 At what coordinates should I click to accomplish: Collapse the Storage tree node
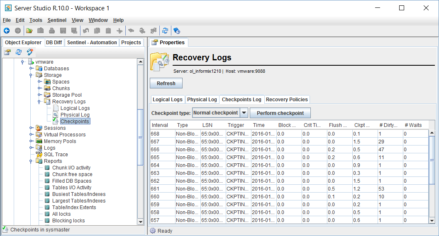(x=31, y=75)
